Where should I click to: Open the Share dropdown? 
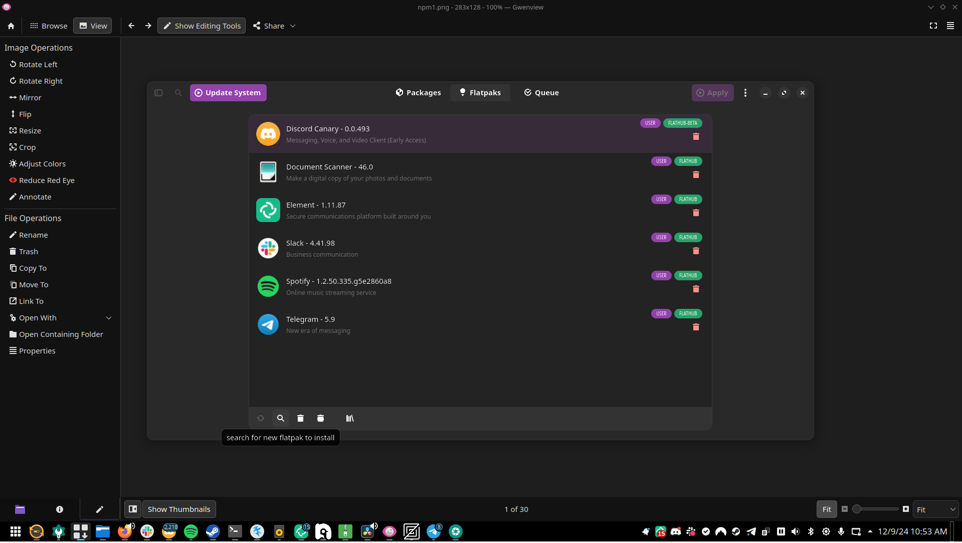pos(275,26)
